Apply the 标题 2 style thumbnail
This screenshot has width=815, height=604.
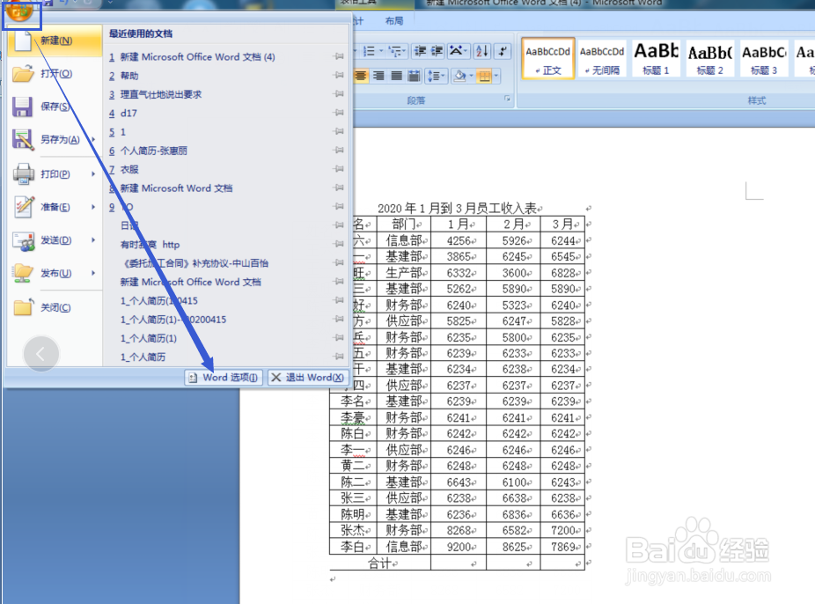pos(710,58)
